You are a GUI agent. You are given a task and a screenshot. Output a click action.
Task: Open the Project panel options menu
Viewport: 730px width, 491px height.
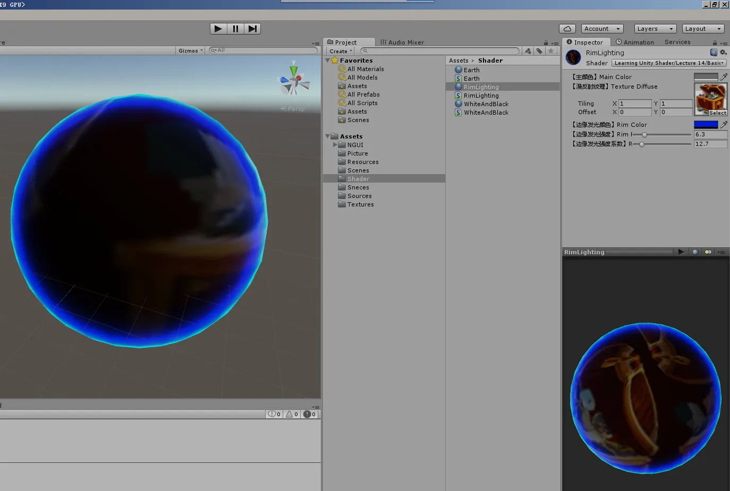tap(555, 43)
